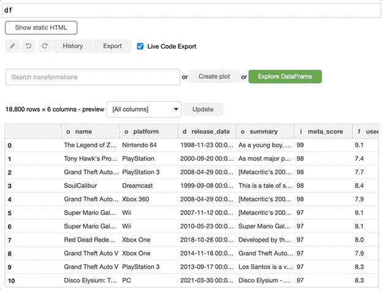This screenshot has height=290, width=382.
Task: Open the History panel
Action: (73, 46)
